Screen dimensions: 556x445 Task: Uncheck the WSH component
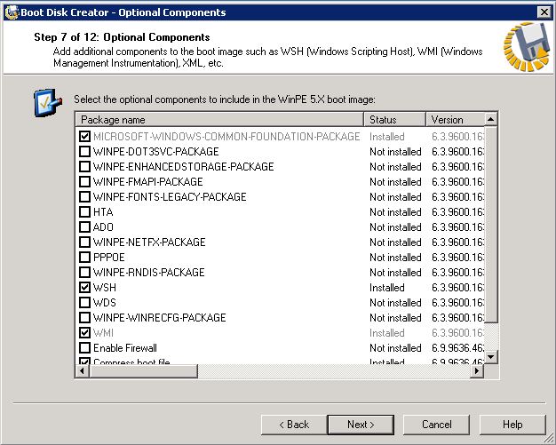(84, 288)
